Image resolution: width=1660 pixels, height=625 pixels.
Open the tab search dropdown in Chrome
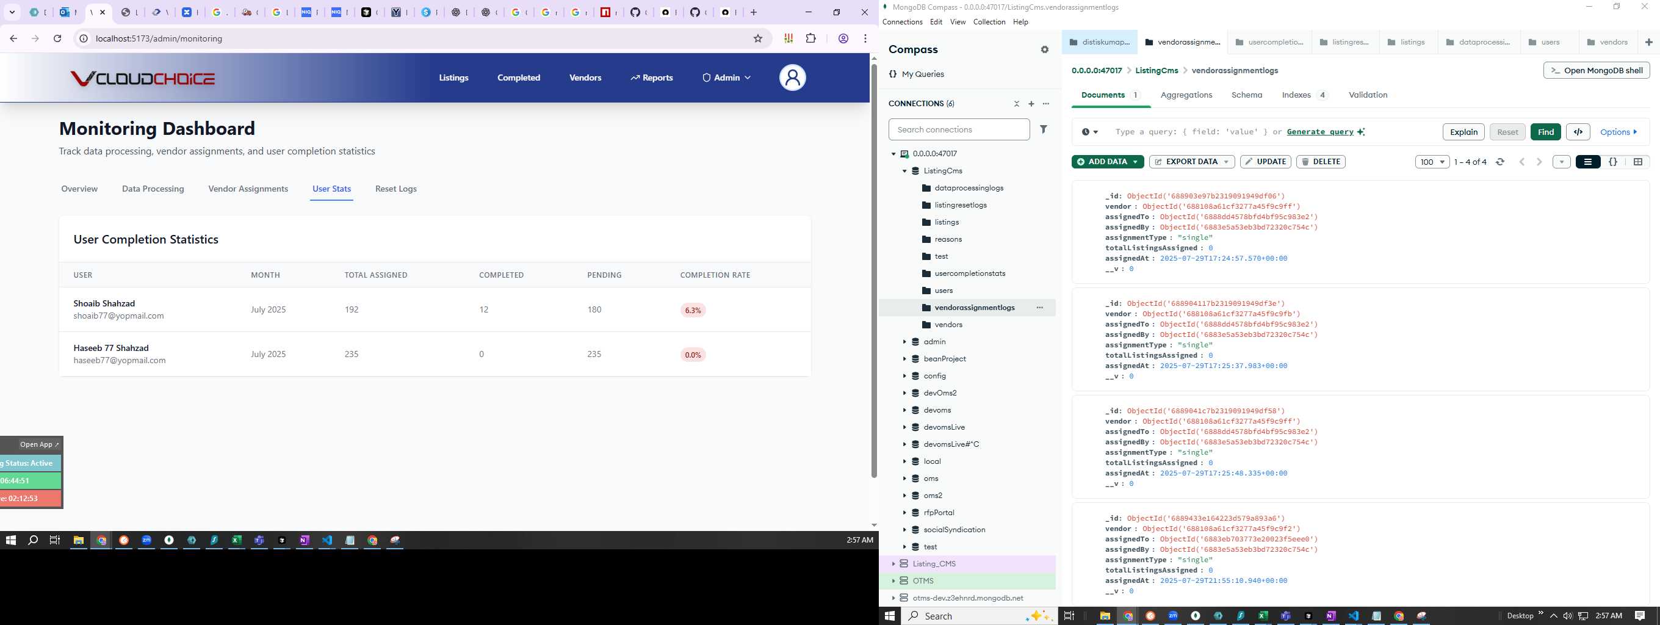(x=12, y=12)
